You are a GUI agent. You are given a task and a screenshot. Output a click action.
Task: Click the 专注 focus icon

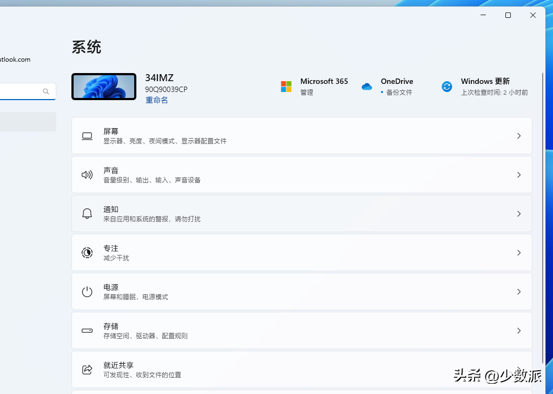87,253
